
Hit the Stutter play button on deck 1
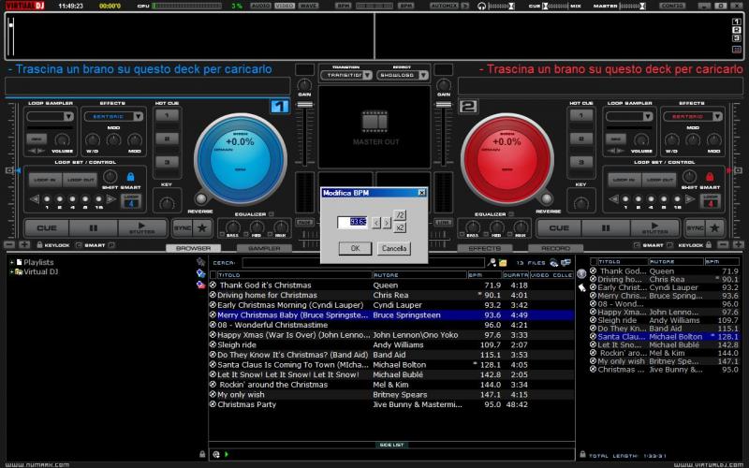tap(142, 228)
